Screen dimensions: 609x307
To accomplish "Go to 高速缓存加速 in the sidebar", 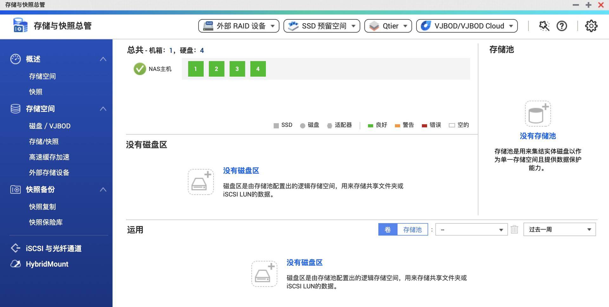I will coord(48,157).
